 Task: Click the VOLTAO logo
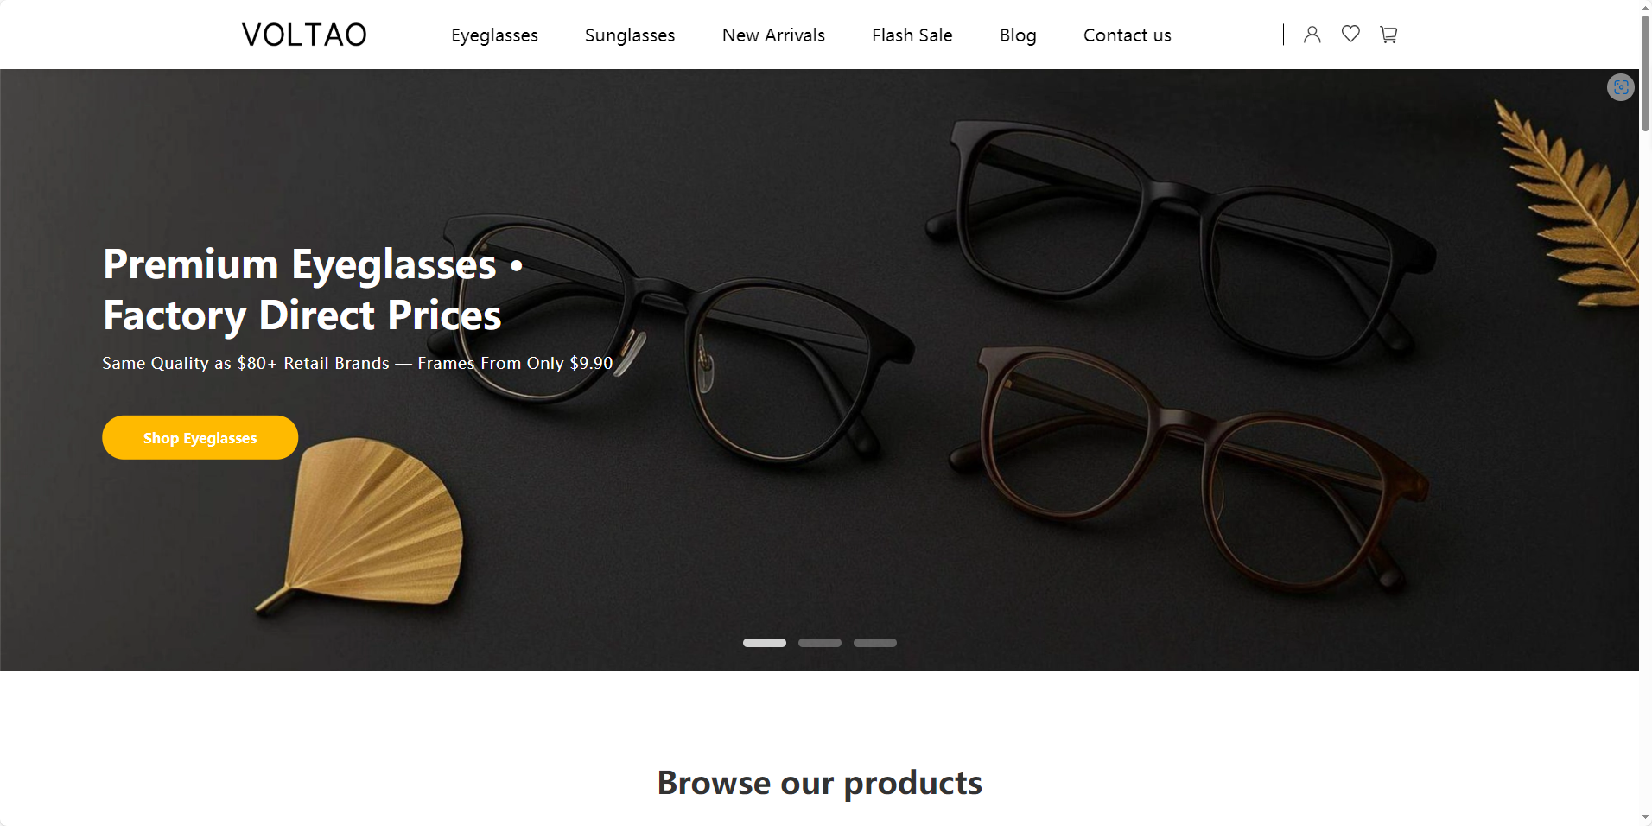tap(304, 35)
